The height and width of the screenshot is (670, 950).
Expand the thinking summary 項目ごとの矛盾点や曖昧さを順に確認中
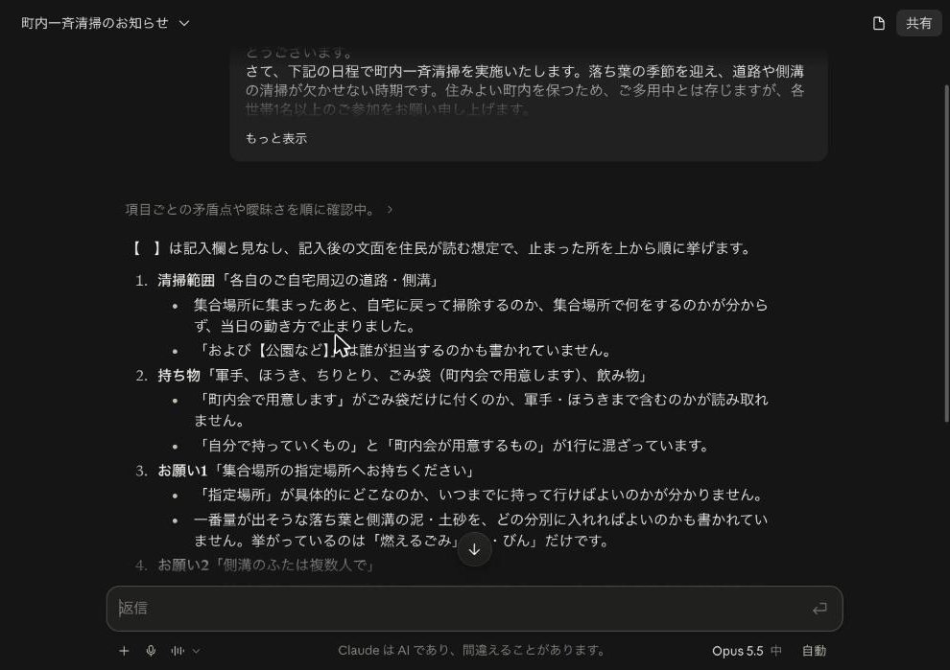point(259,209)
